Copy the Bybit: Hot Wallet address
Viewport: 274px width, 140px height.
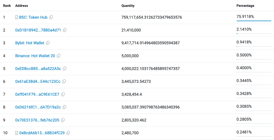48,43
